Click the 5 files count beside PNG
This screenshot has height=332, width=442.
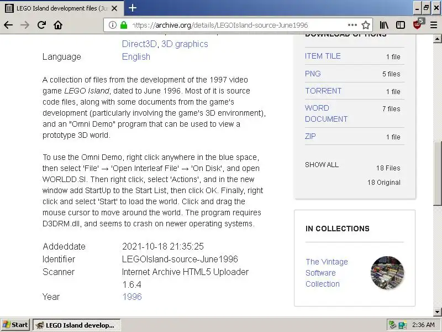pyautogui.click(x=391, y=74)
